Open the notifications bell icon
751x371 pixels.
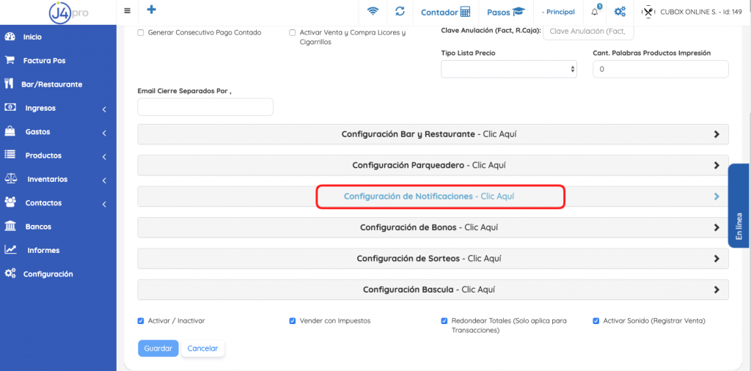tap(595, 12)
